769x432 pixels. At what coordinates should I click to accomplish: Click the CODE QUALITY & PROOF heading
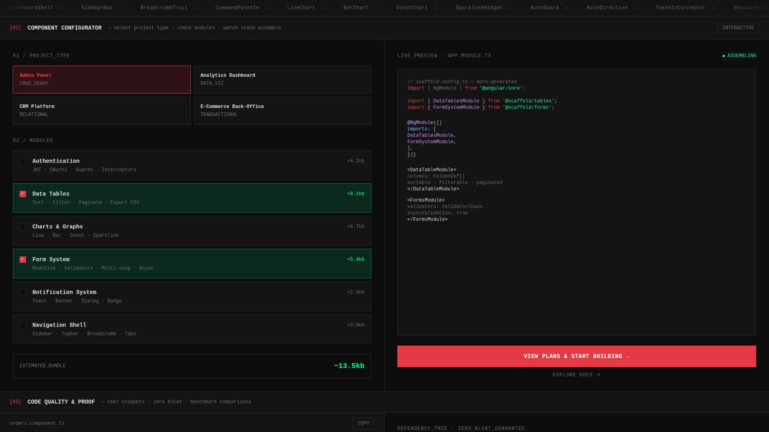point(61,402)
